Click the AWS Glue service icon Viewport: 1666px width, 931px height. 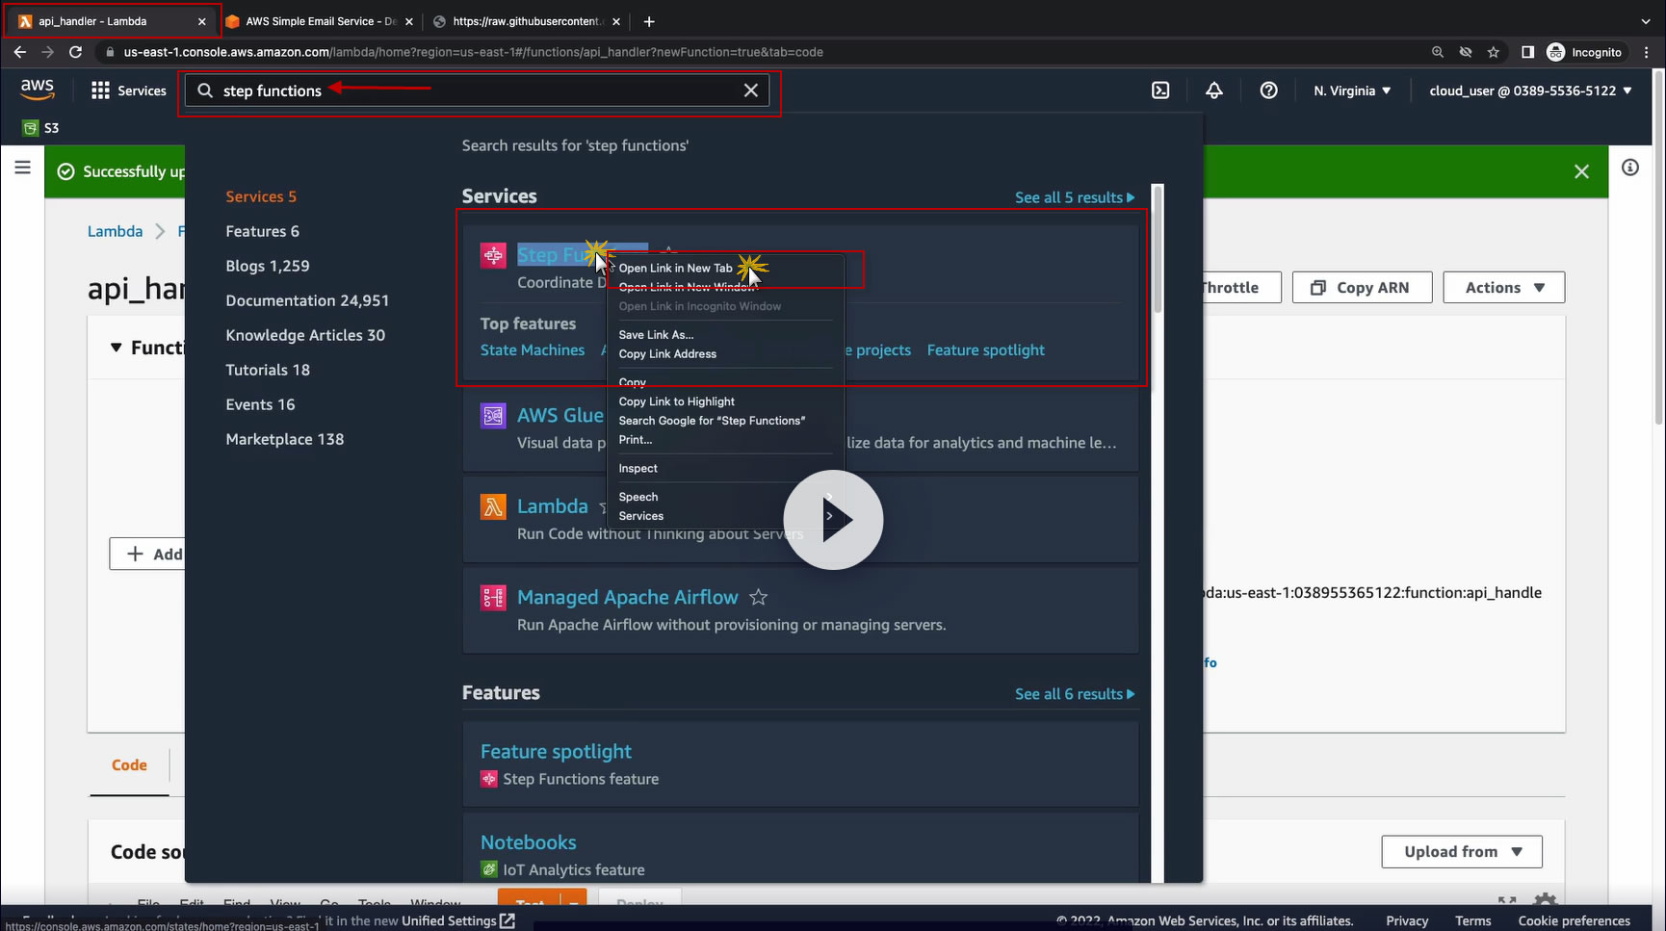point(493,416)
